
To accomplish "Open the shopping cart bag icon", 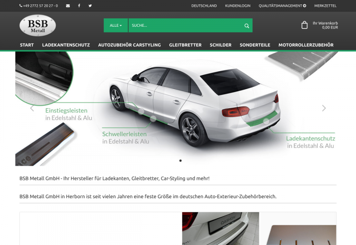I will (304, 25).
